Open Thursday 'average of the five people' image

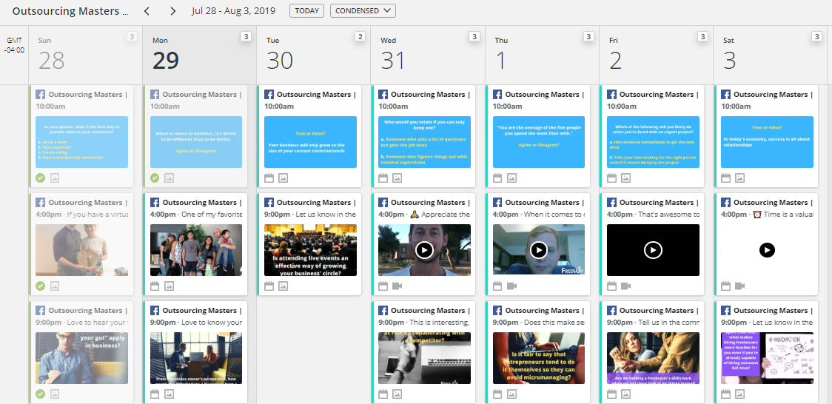[539, 142]
